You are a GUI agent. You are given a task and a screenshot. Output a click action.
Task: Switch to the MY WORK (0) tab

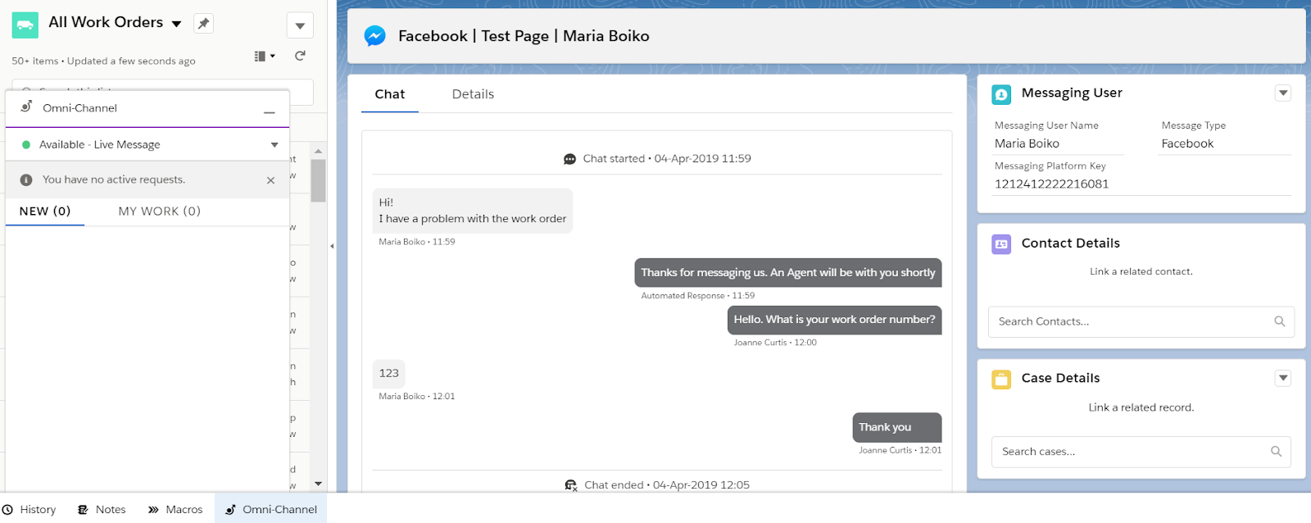click(159, 211)
